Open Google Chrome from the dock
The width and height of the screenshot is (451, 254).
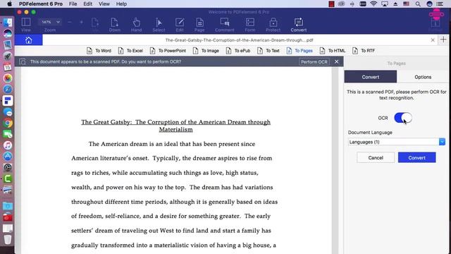click(x=8, y=123)
